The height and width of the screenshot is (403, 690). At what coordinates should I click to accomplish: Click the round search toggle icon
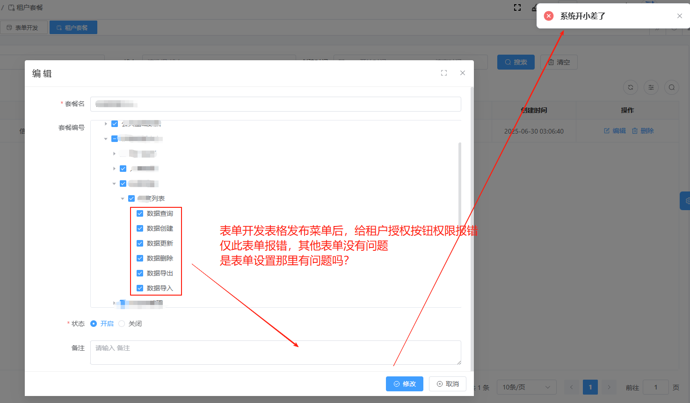click(x=672, y=87)
